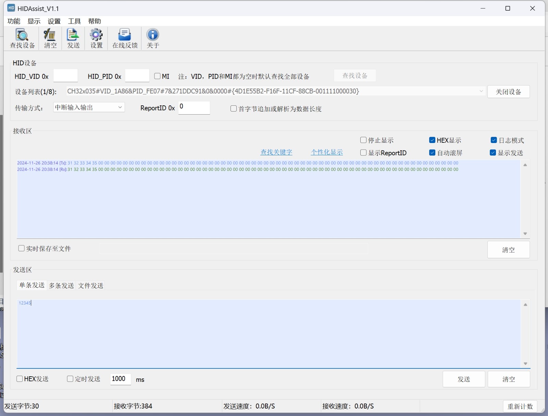
Task: Click receive area scroll up arrow
Action: click(x=525, y=165)
